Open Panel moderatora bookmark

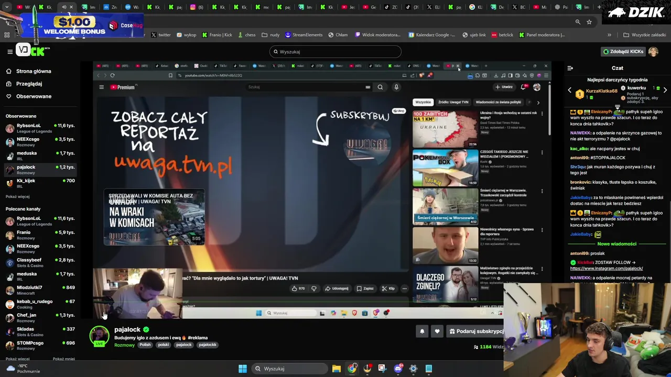point(542,35)
